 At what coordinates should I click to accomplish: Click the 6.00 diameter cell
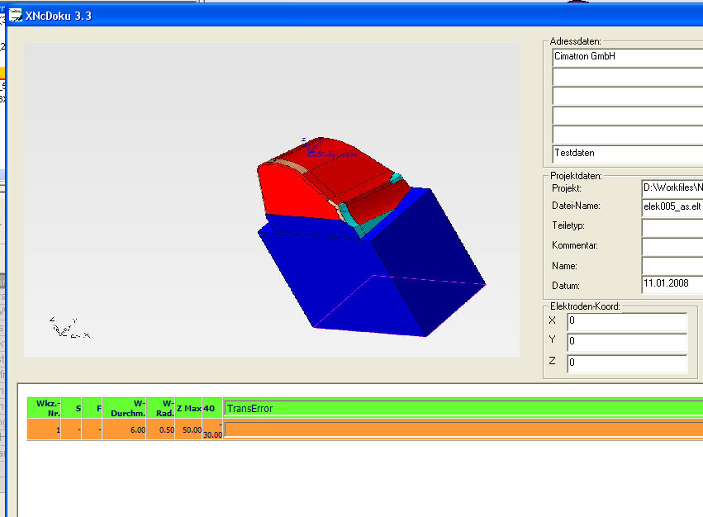coord(124,429)
